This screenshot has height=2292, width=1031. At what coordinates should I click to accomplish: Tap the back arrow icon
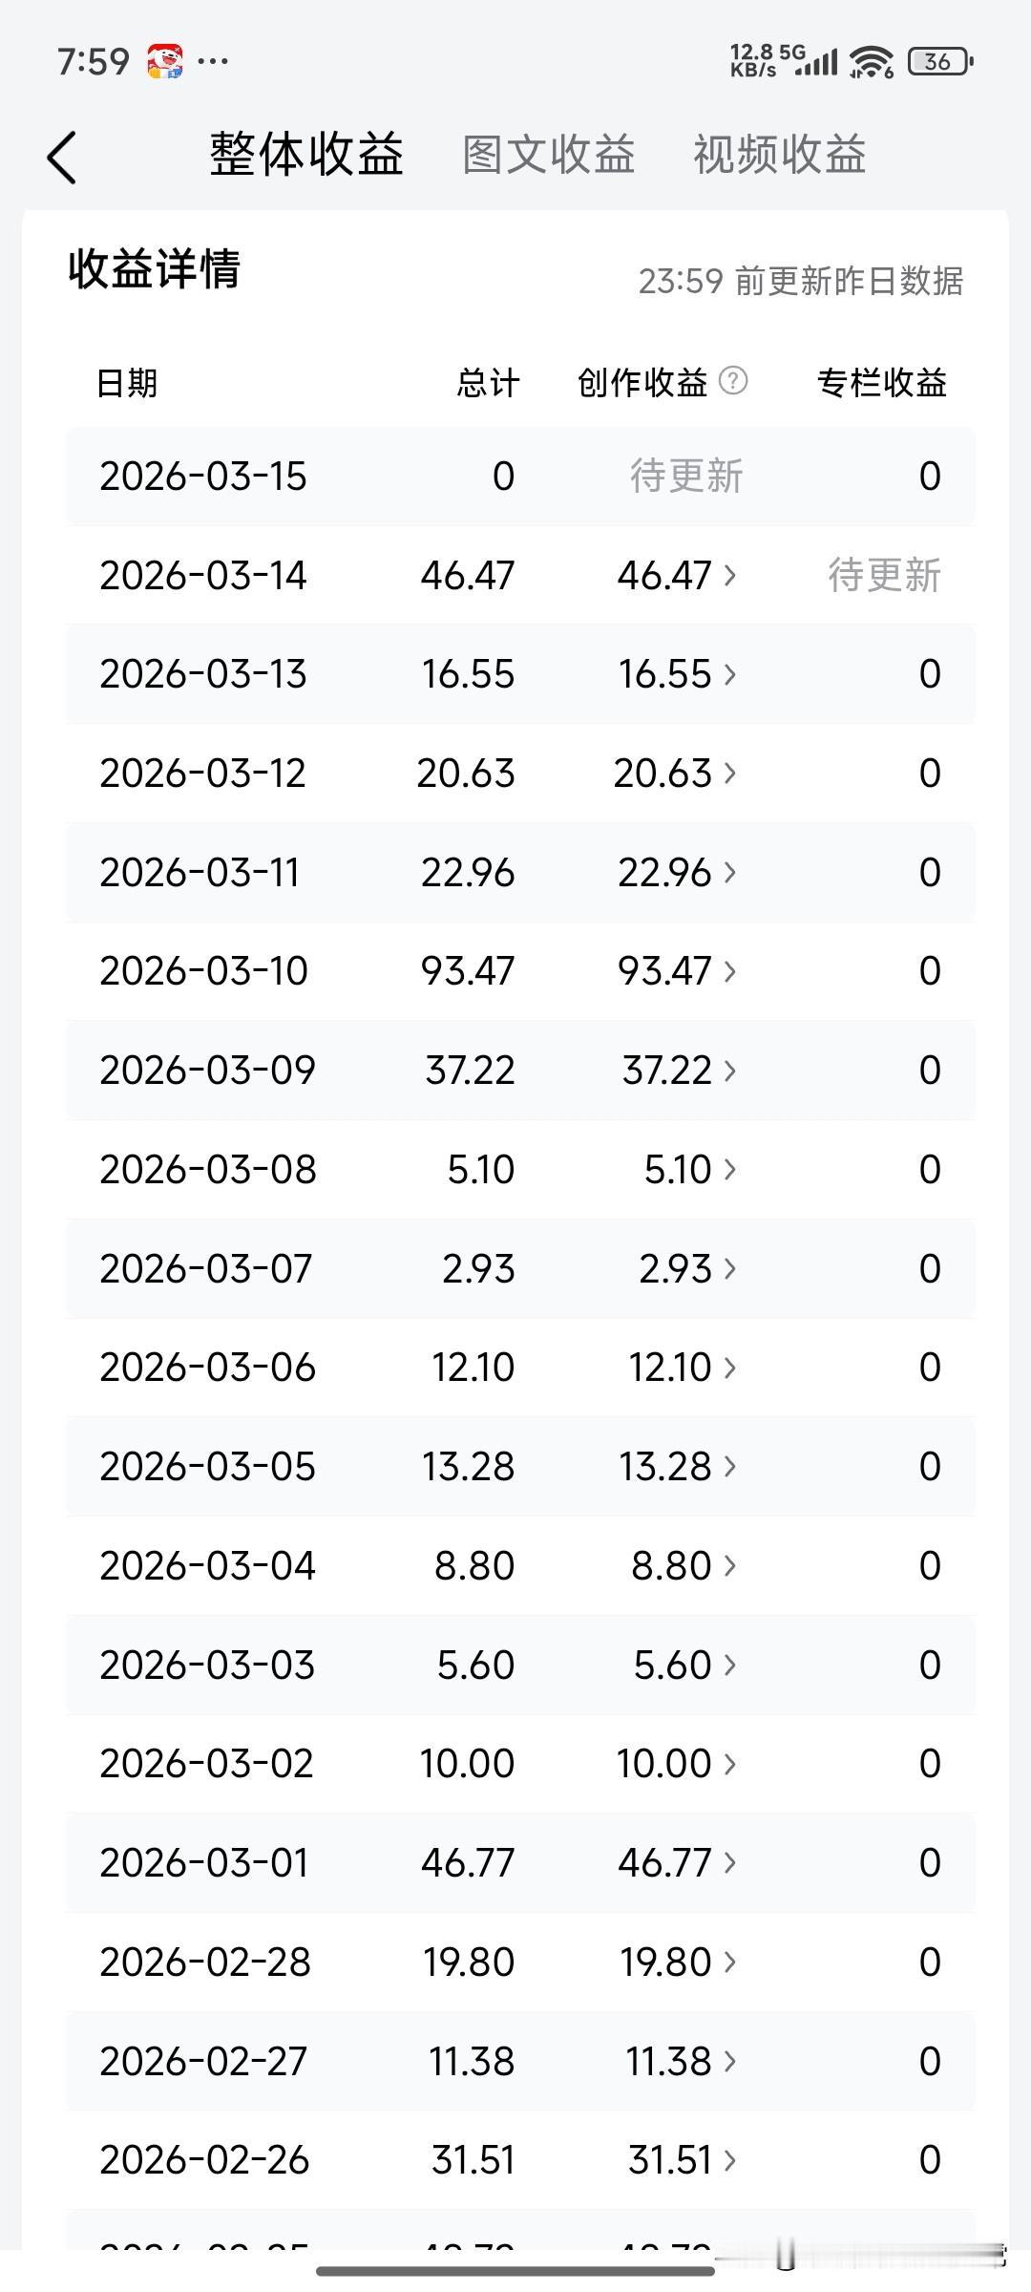pyautogui.click(x=62, y=158)
